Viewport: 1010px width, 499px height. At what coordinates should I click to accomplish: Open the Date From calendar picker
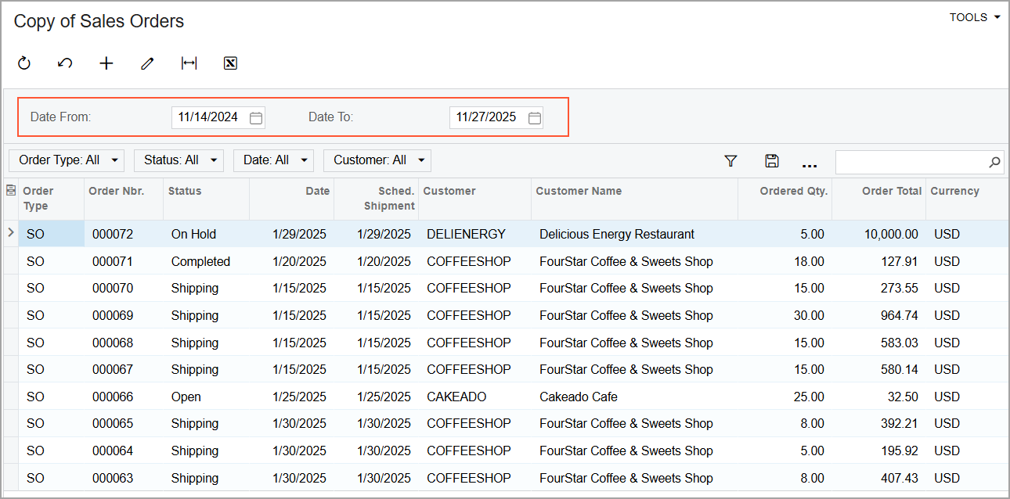(x=255, y=118)
